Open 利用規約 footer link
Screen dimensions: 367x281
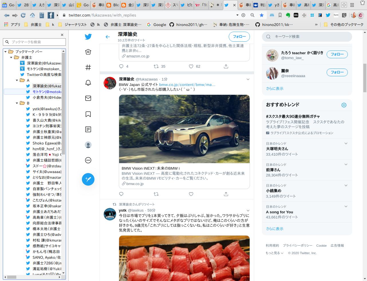click(x=272, y=246)
